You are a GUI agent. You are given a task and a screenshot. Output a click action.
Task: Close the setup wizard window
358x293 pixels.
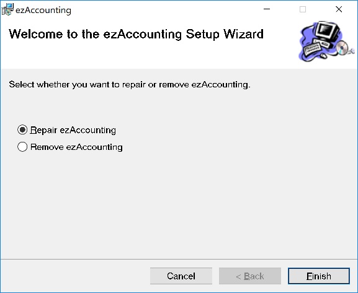[339, 9]
